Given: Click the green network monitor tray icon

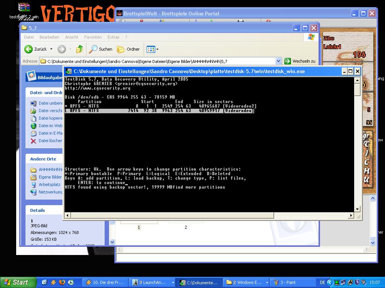Looking at the screenshot, I should tap(337, 282).
